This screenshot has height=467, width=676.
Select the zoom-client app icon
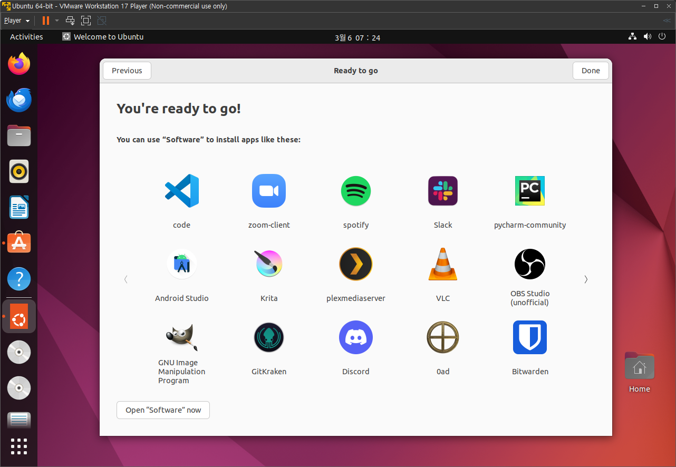(269, 191)
